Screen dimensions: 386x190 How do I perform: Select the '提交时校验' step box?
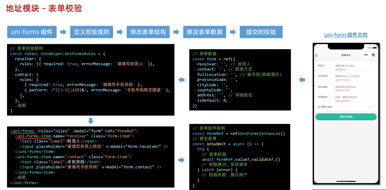(x=261, y=32)
